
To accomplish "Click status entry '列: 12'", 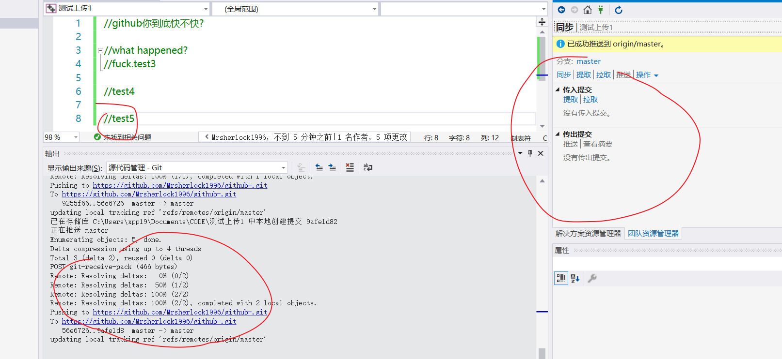I will click(x=490, y=138).
